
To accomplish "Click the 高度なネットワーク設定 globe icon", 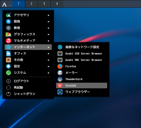I will point(60,47).
